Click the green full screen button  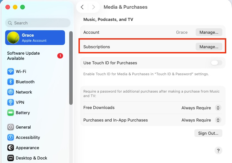tap(23, 7)
